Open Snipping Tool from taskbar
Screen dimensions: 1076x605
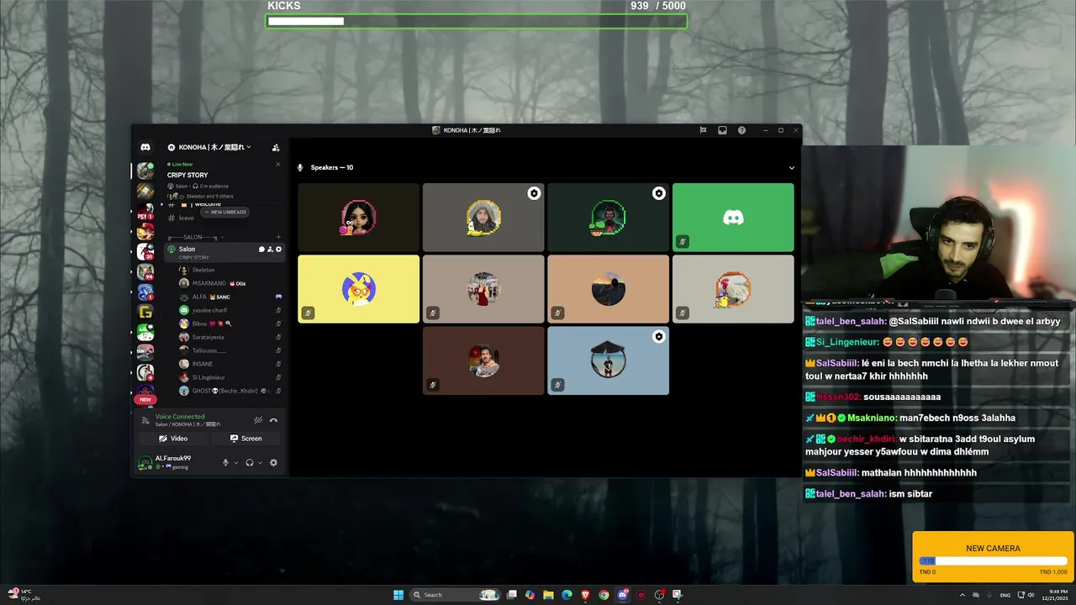(678, 595)
